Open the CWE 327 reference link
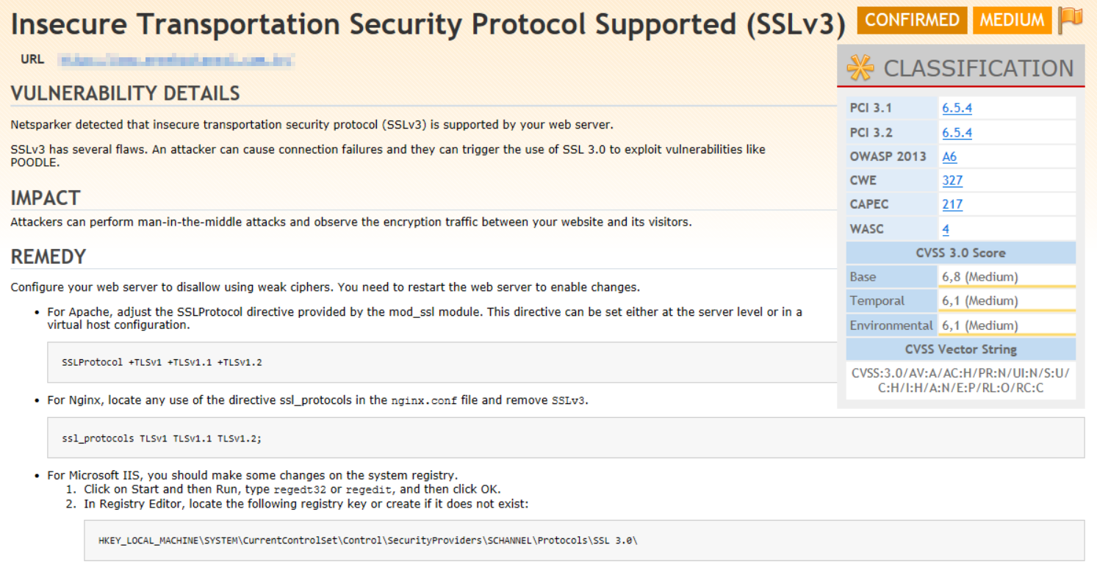The height and width of the screenshot is (567, 1097). click(x=952, y=180)
